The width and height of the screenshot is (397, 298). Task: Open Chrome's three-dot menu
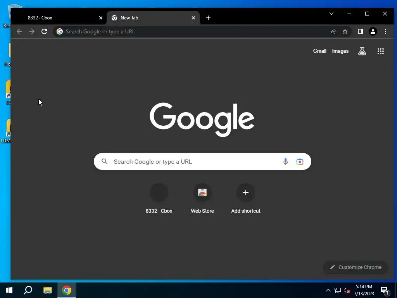(385, 31)
